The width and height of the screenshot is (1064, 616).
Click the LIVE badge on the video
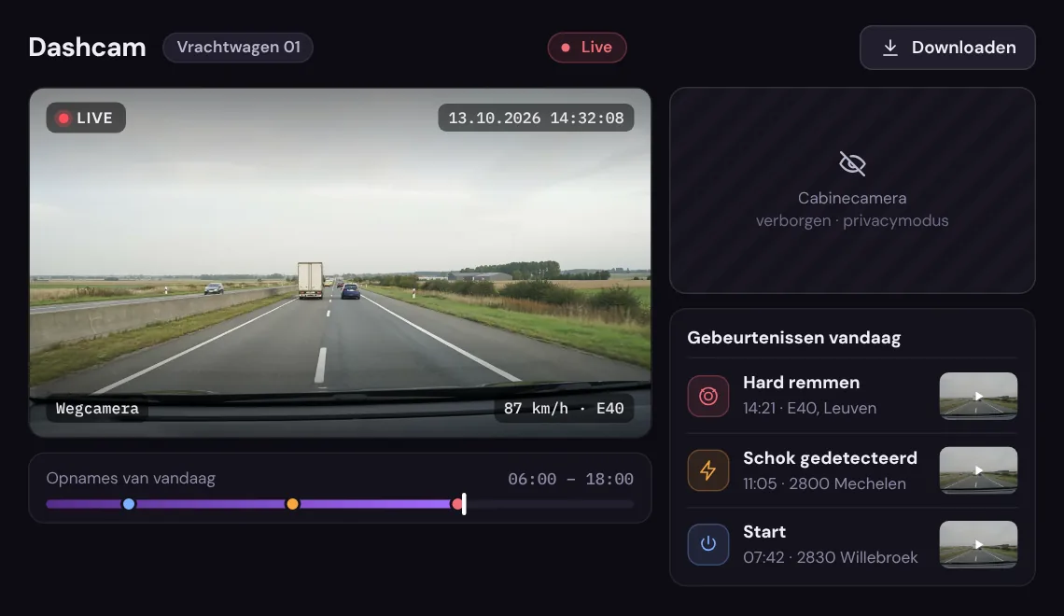[x=86, y=118]
